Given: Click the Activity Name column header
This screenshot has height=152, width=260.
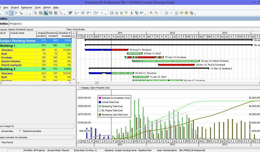Looking at the screenshot, I should click(23, 35).
